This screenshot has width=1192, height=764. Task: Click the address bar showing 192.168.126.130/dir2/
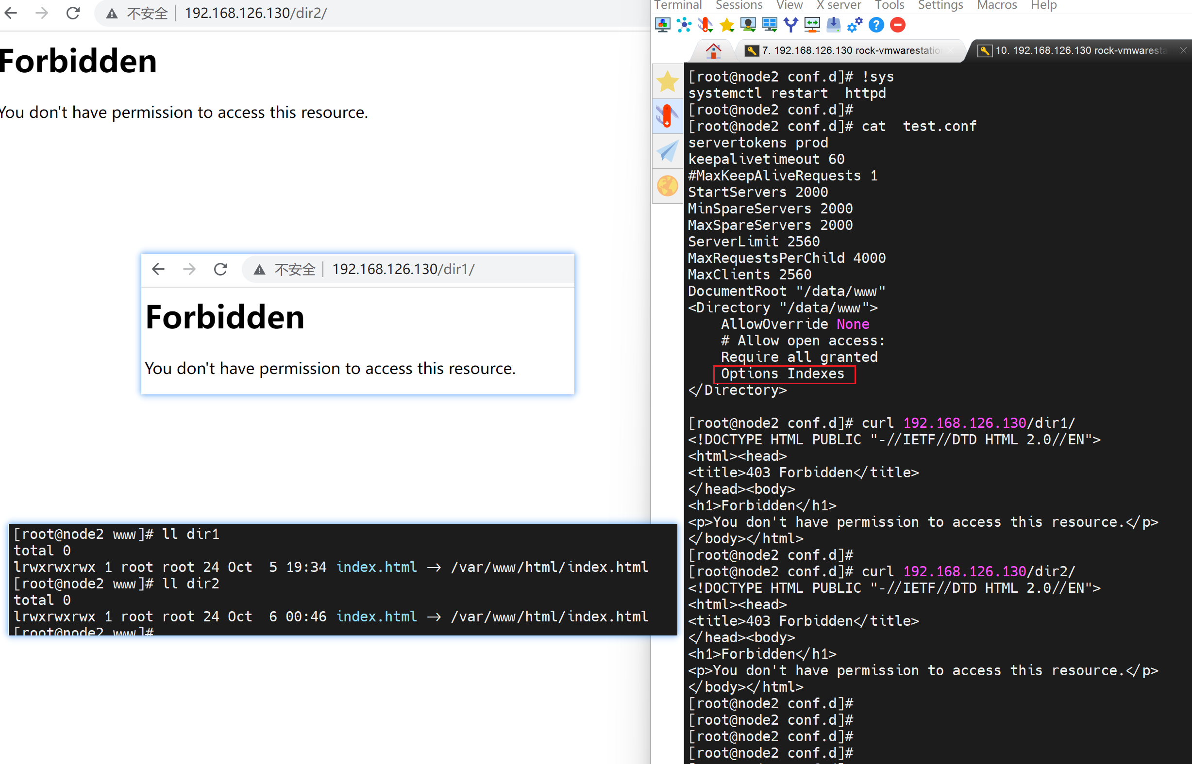point(256,13)
